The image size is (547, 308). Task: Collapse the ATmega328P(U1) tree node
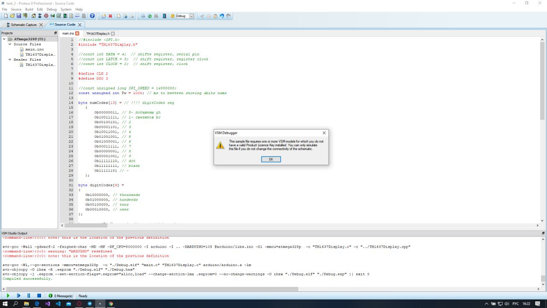(x=4, y=39)
